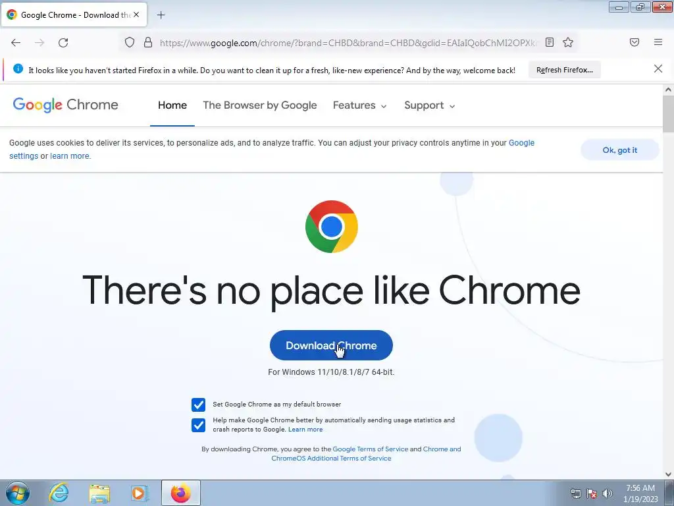674x506 pixels.
Task: Click 'There's no place like Chrome' heading
Action: [331, 290]
